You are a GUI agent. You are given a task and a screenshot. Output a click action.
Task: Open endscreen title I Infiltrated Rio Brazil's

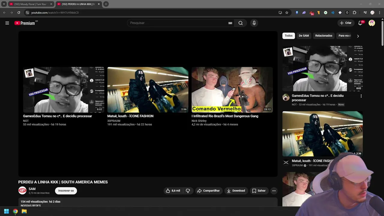tap(225, 116)
